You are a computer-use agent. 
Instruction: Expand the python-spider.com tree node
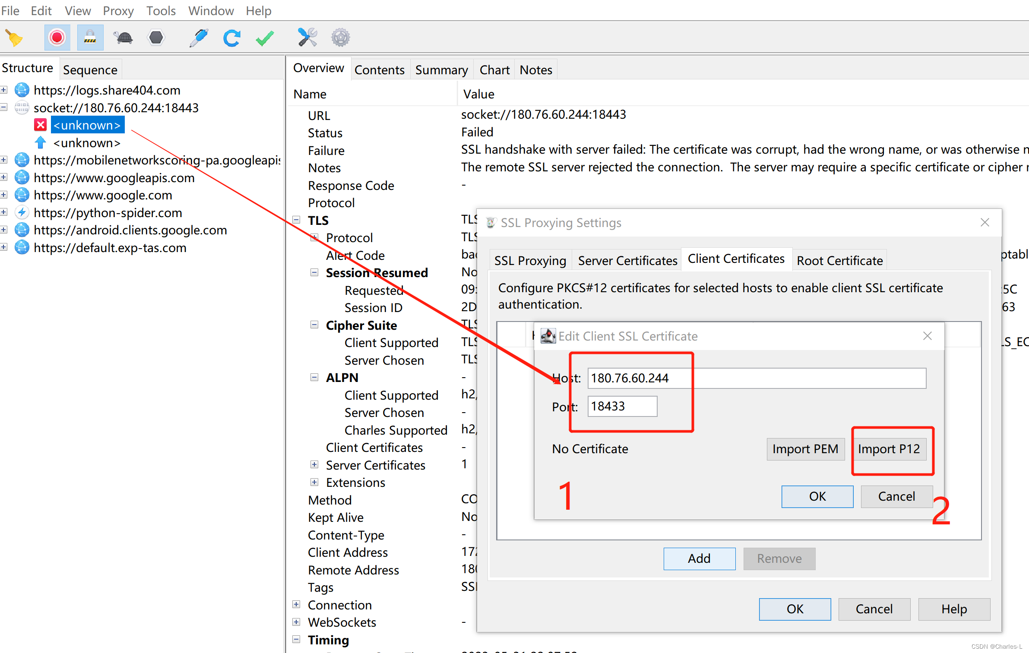point(4,212)
